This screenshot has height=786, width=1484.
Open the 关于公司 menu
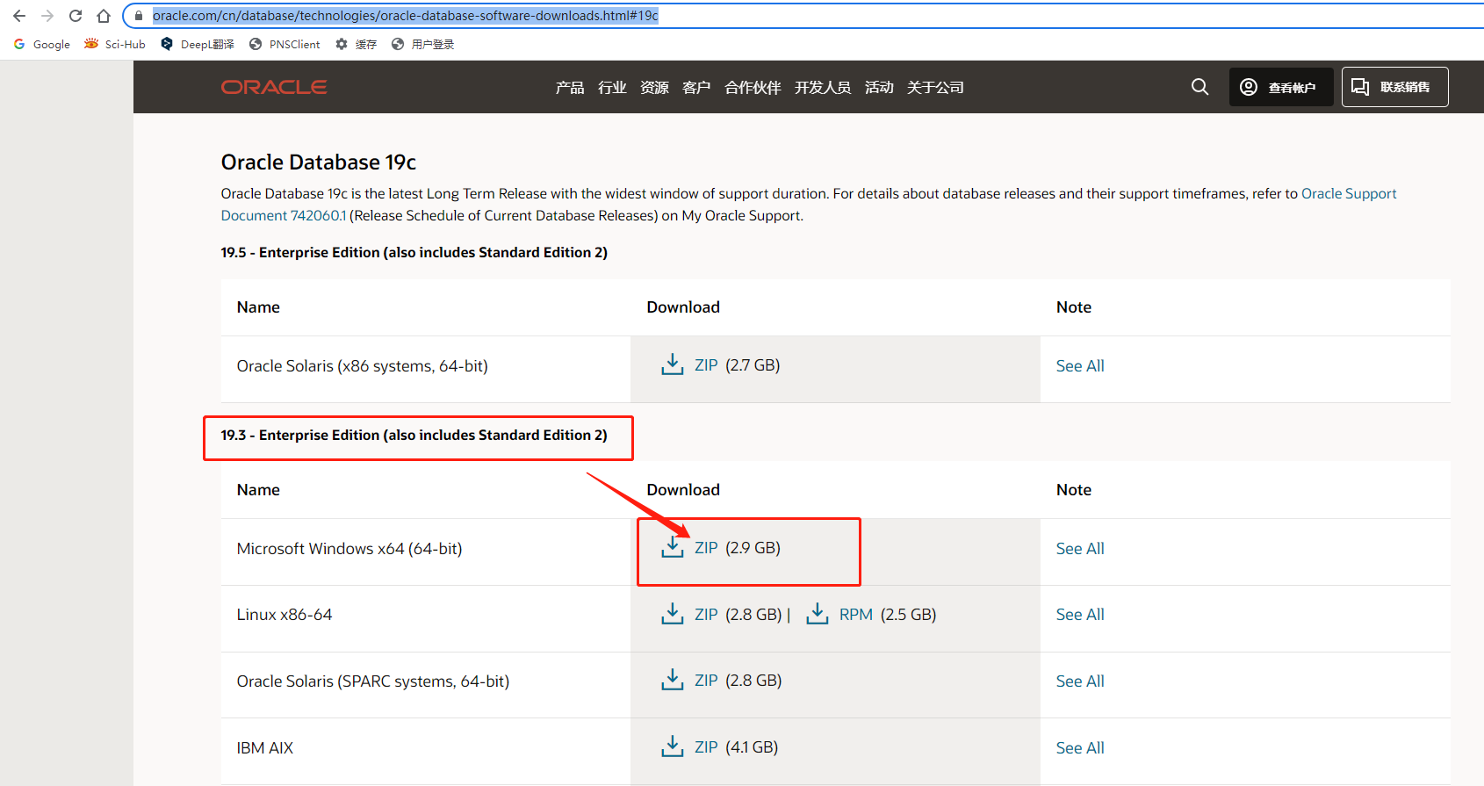(935, 87)
